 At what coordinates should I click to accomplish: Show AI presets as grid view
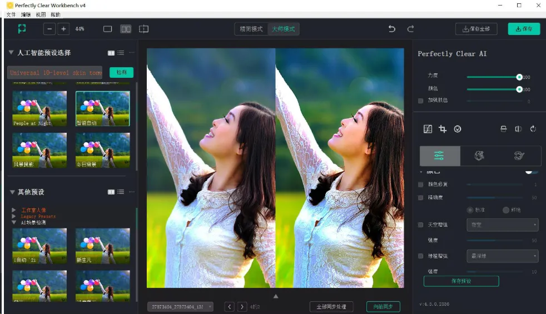click(111, 53)
